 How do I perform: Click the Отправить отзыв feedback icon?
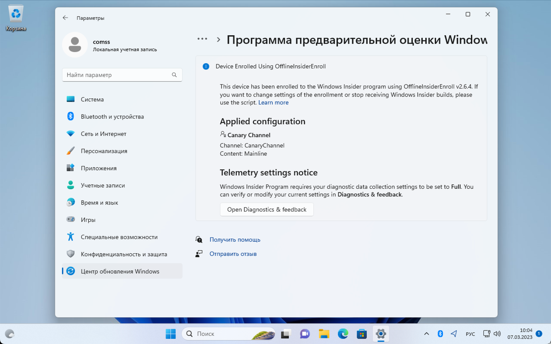[199, 254]
